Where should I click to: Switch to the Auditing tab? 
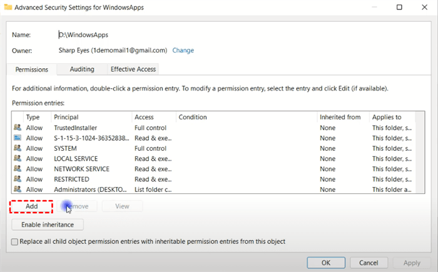click(82, 69)
